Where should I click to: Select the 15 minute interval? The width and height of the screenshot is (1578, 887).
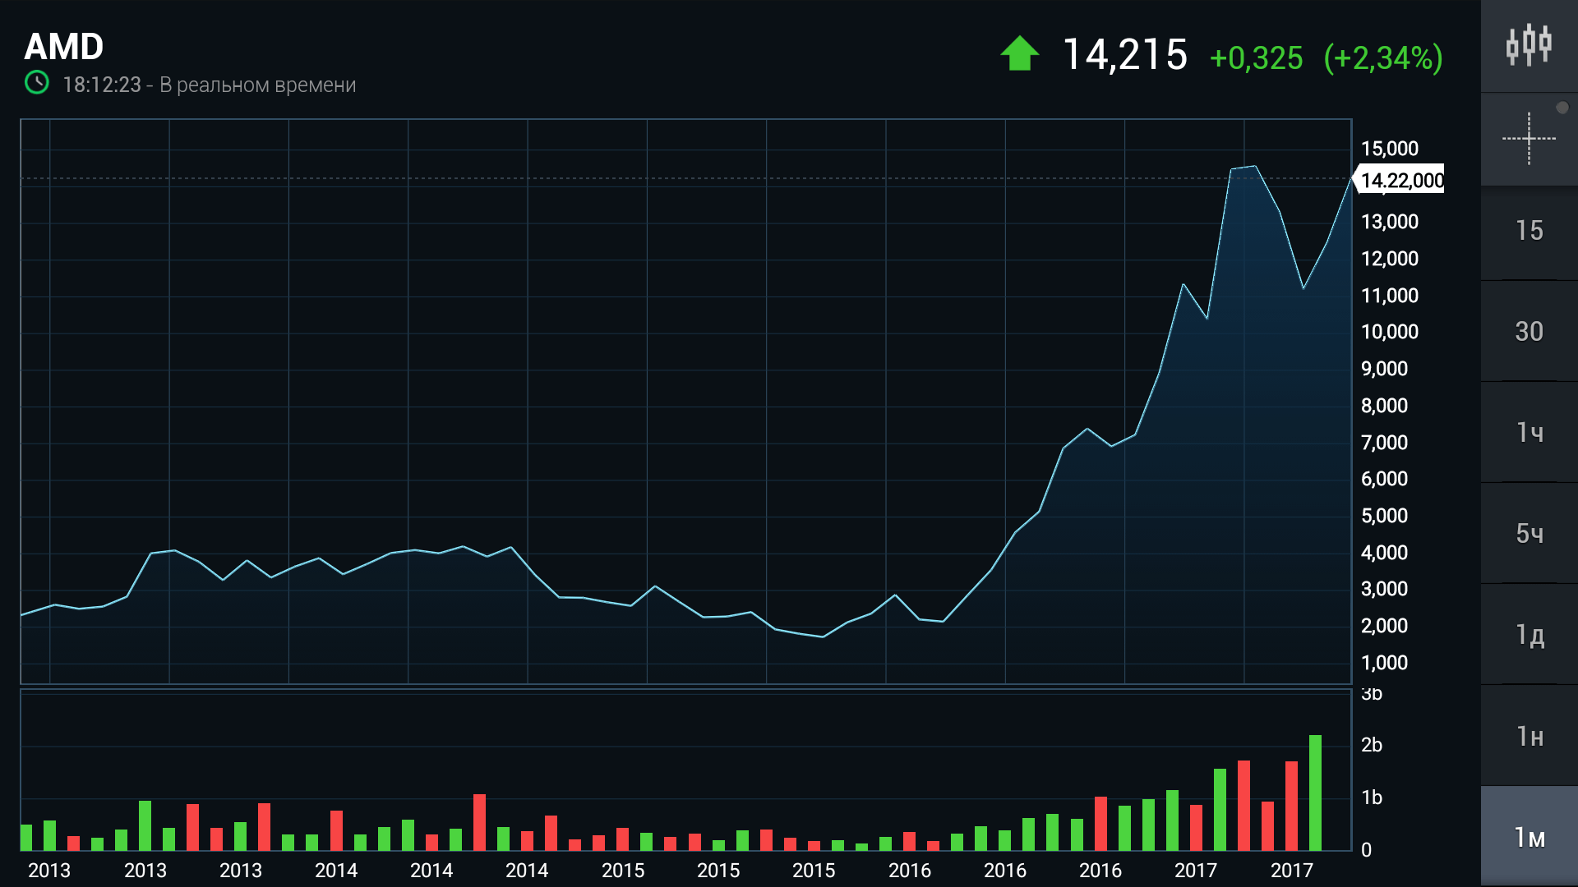click(1529, 231)
